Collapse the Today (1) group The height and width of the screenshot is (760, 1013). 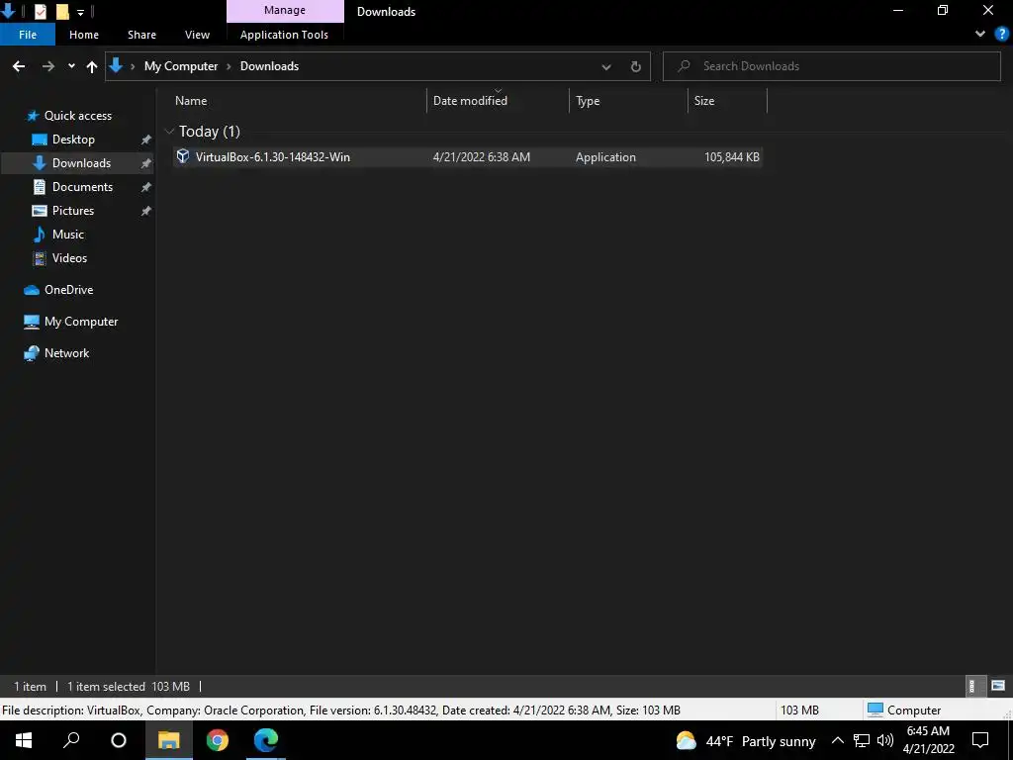[170, 132]
